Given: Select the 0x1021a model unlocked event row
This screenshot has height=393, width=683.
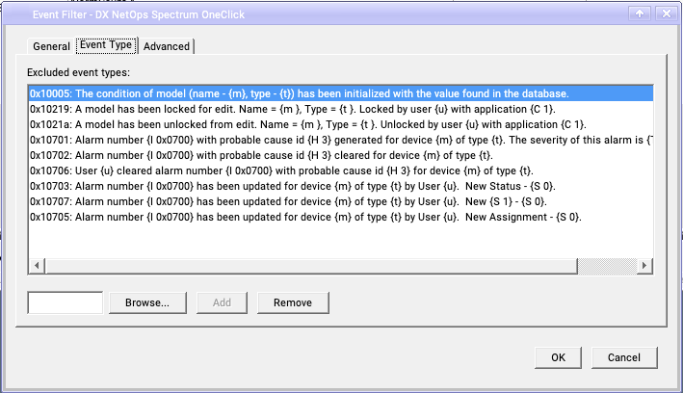Looking at the screenshot, I should pyautogui.click(x=341, y=124).
